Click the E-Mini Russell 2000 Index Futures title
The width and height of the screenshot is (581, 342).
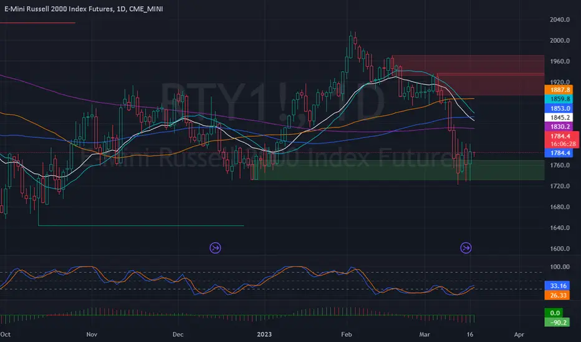coord(84,9)
